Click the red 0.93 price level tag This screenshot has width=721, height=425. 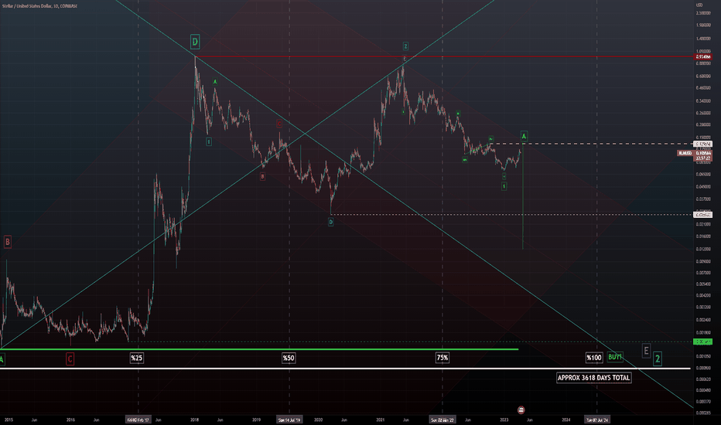703,57
